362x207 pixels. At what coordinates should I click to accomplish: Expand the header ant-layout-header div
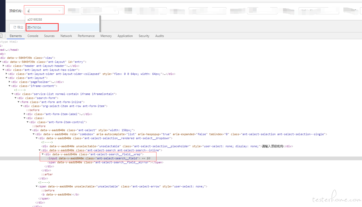(3, 66)
